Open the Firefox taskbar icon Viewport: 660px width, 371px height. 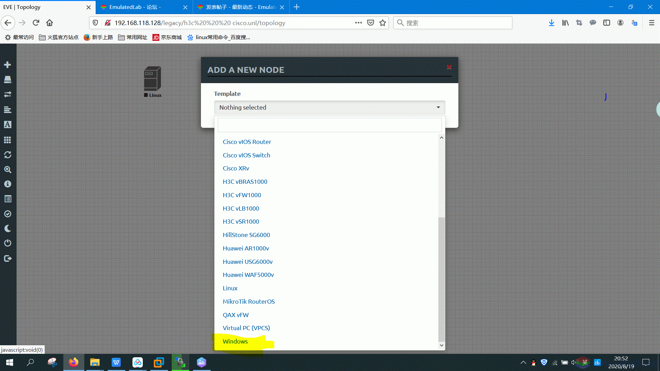click(x=73, y=362)
